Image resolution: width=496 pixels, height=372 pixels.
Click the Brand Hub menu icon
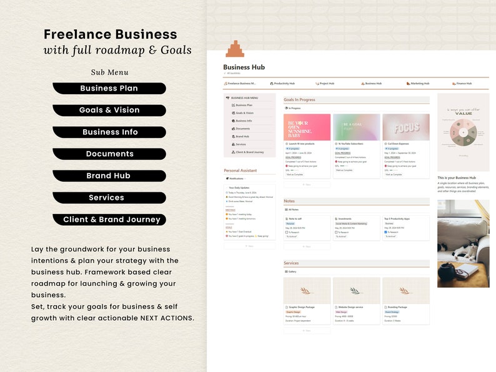(234, 137)
